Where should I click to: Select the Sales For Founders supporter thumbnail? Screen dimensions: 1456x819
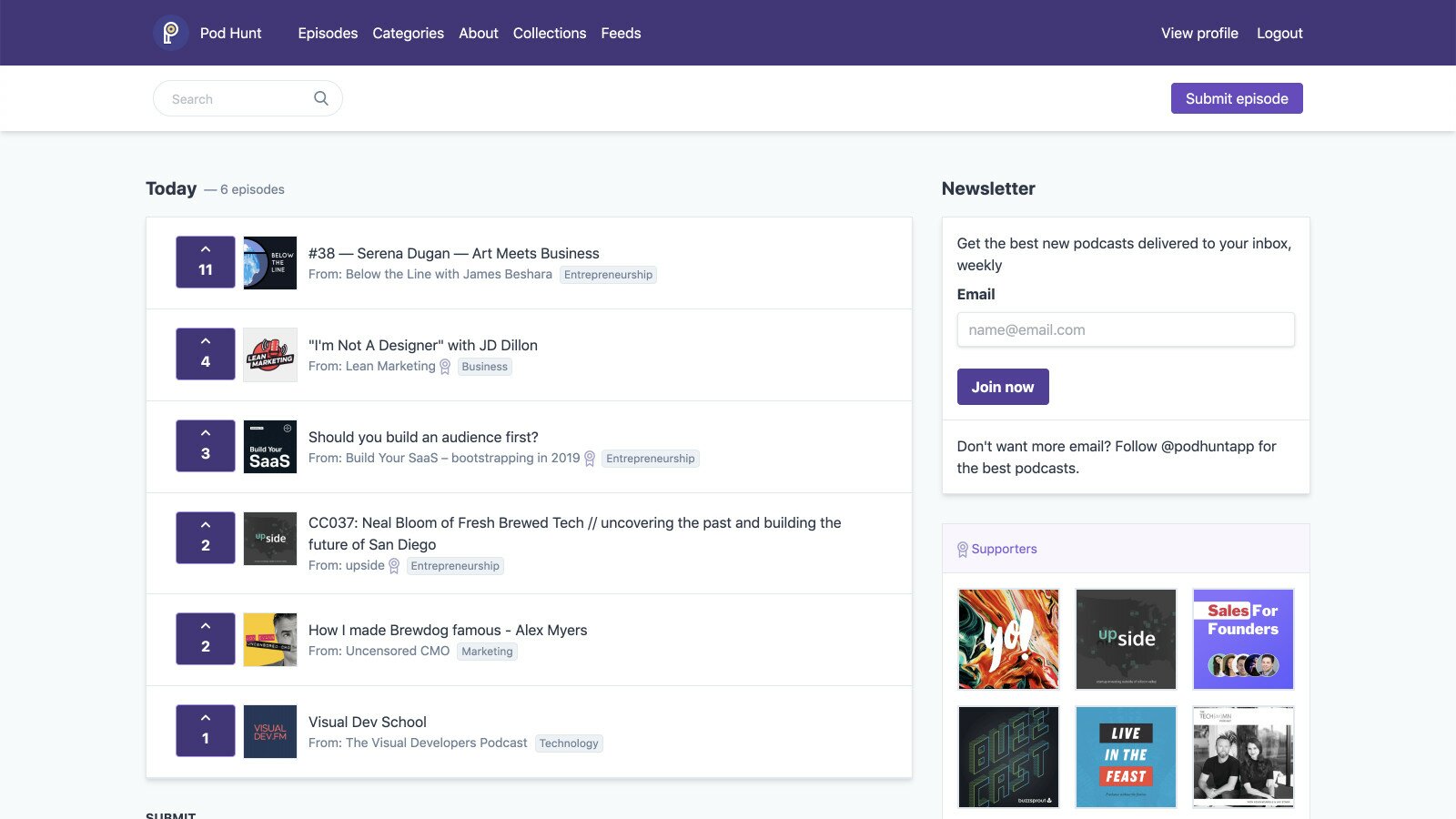tap(1243, 639)
